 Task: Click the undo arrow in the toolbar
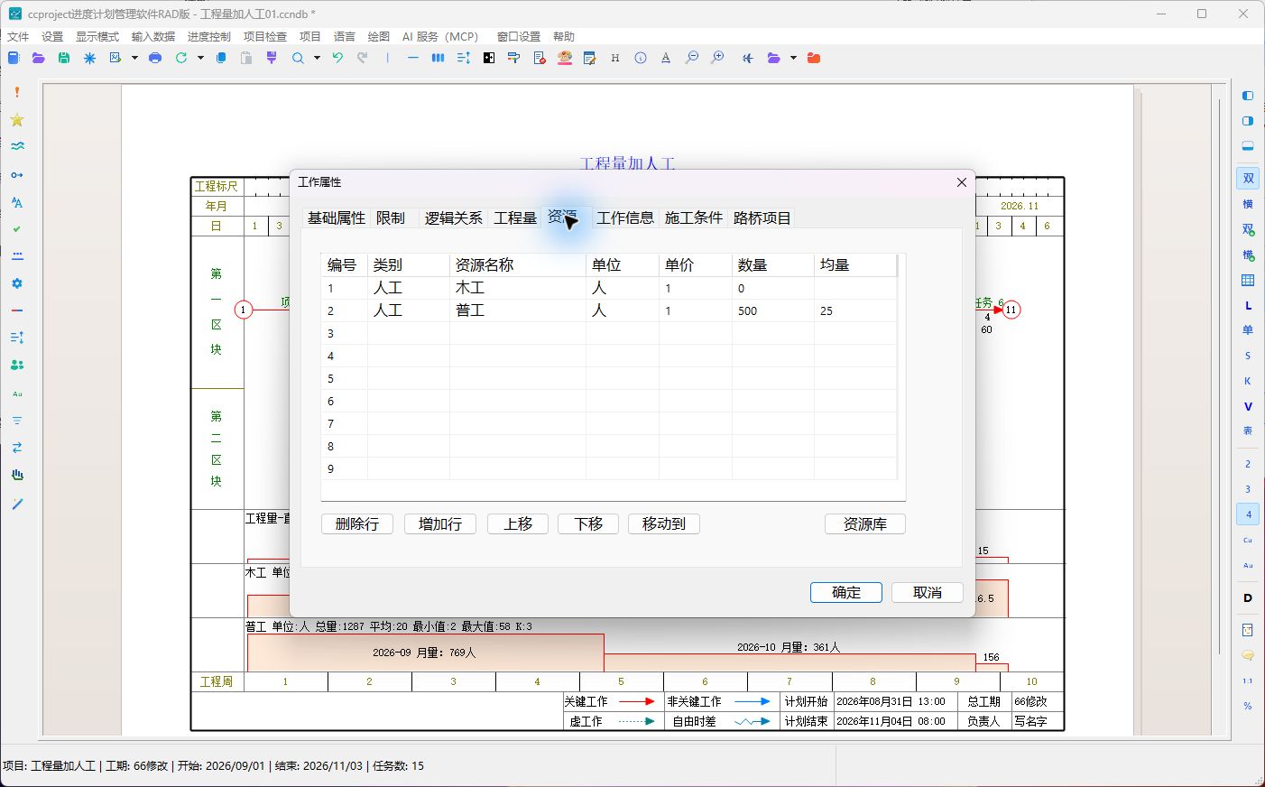click(x=337, y=58)
